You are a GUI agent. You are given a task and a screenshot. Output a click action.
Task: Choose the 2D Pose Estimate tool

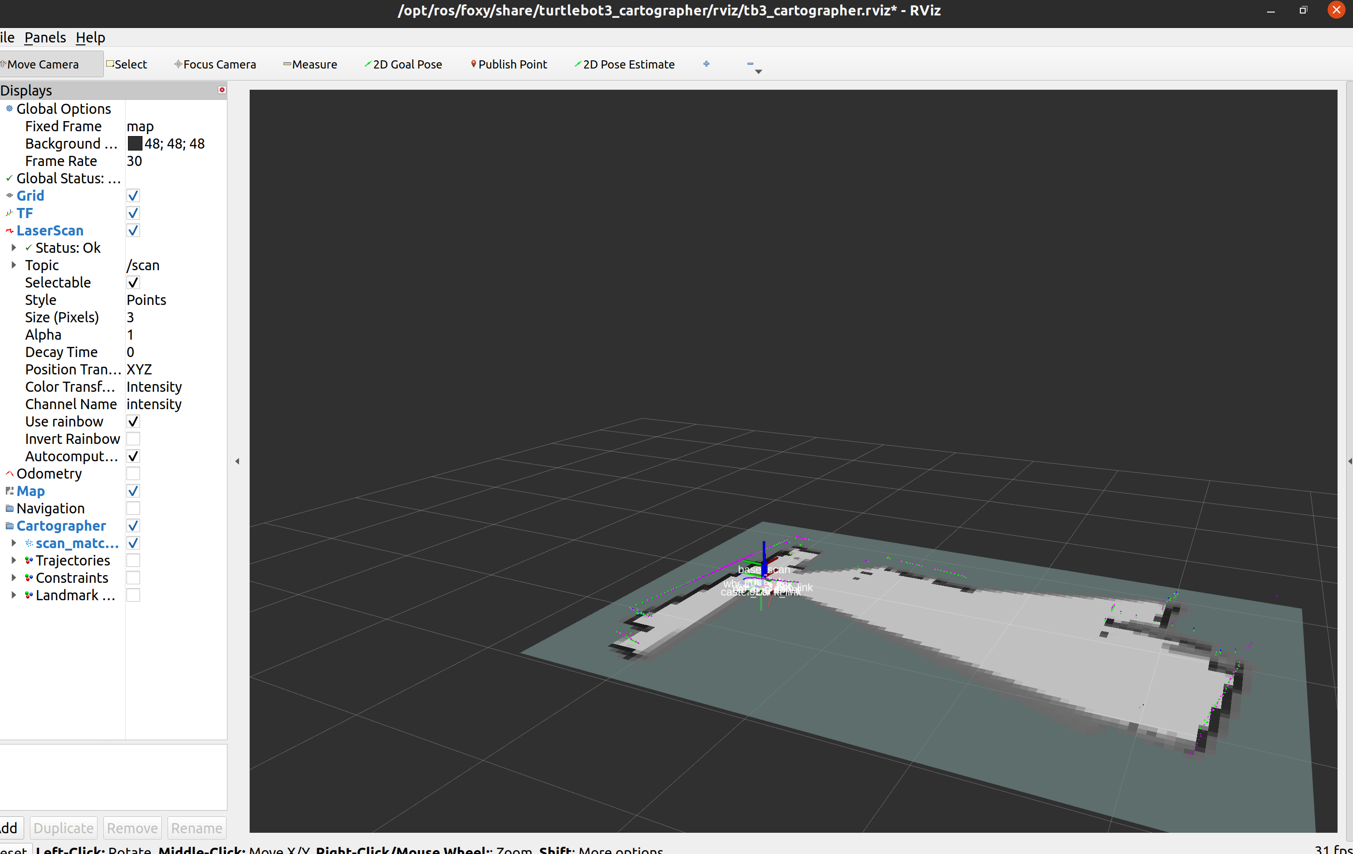(624, 64)
